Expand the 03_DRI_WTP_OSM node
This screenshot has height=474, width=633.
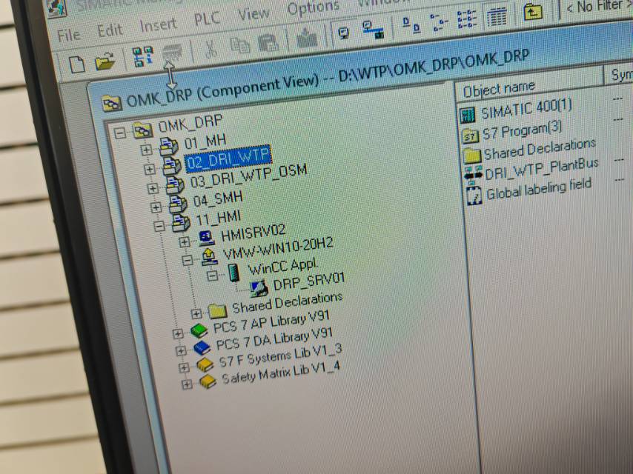pos(153,188)
